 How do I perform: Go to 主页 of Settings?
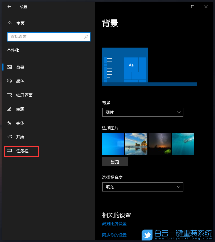pyautogui.click(x=49, y=23)
